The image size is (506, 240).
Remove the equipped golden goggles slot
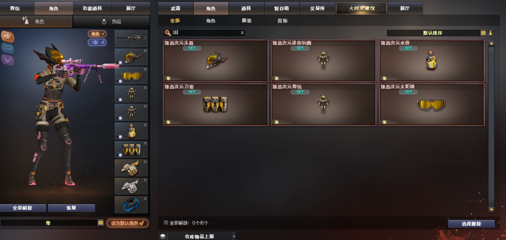(x=145, y=69)
